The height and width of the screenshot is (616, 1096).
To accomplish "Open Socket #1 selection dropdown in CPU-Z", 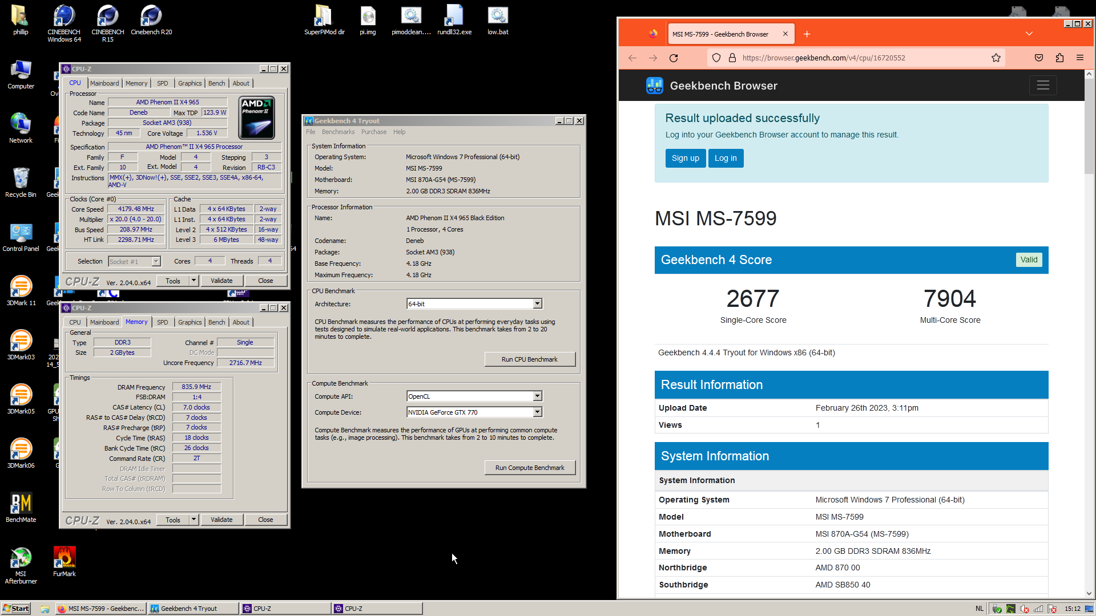I will tap(135, 262).
